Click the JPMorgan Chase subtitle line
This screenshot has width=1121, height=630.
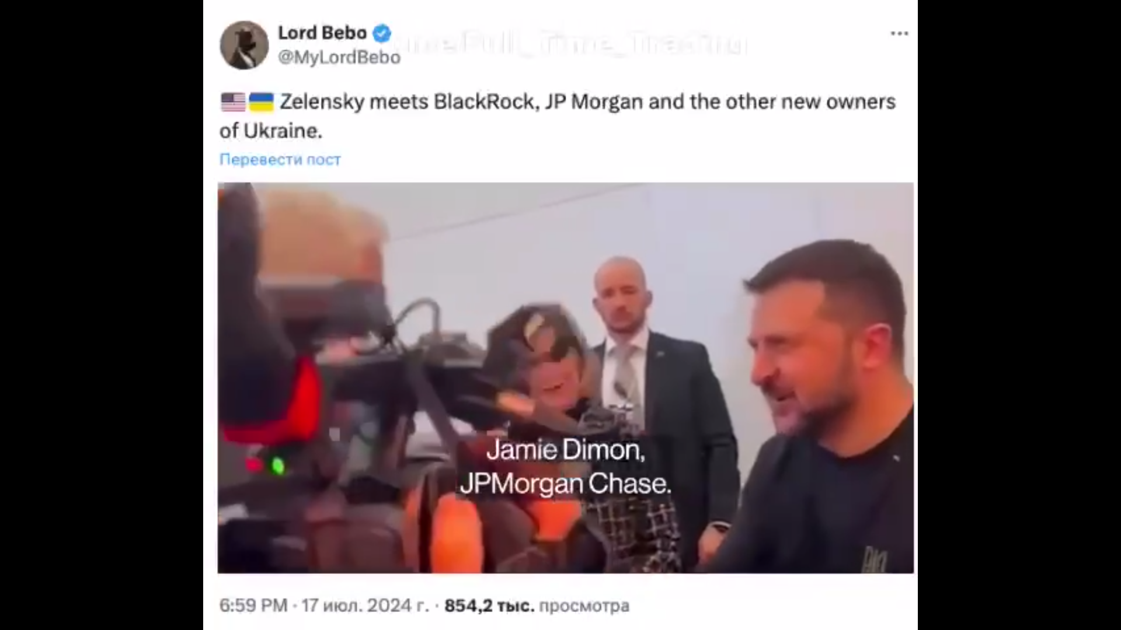565,484
